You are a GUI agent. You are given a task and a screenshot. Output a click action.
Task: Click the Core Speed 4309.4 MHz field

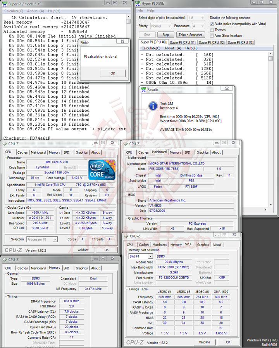(40, 212)
